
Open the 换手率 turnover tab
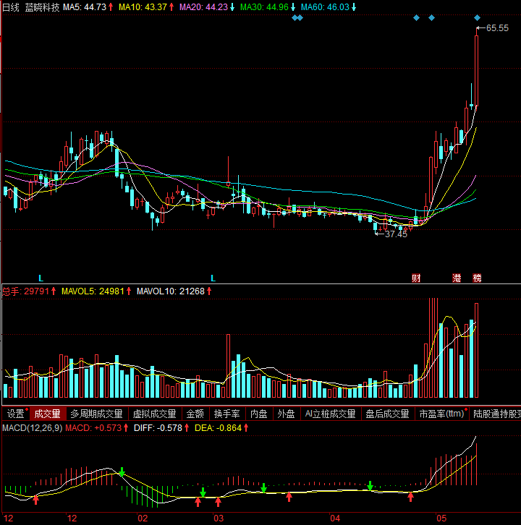click(x=226, y=414)
